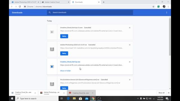Retry the Adobe Photoshop 2020 rar download

[x=64, y=53]
